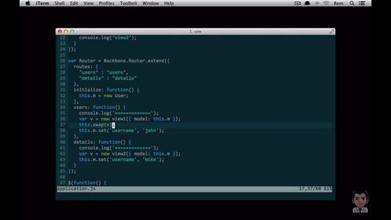Click the notification bell menu bar icon
391x220 pixels.
(307, 3)
